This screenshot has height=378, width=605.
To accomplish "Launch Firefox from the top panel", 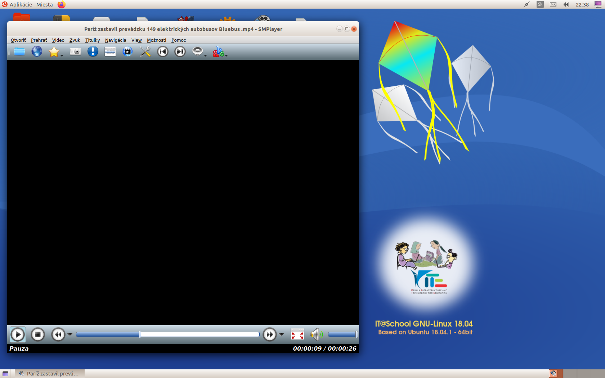I will (x=62, y=4).
